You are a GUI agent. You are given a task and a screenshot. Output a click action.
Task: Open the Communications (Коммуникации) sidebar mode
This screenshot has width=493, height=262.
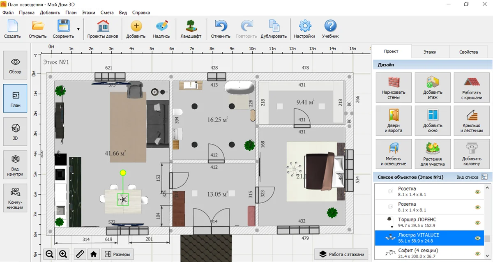[15, 198]
